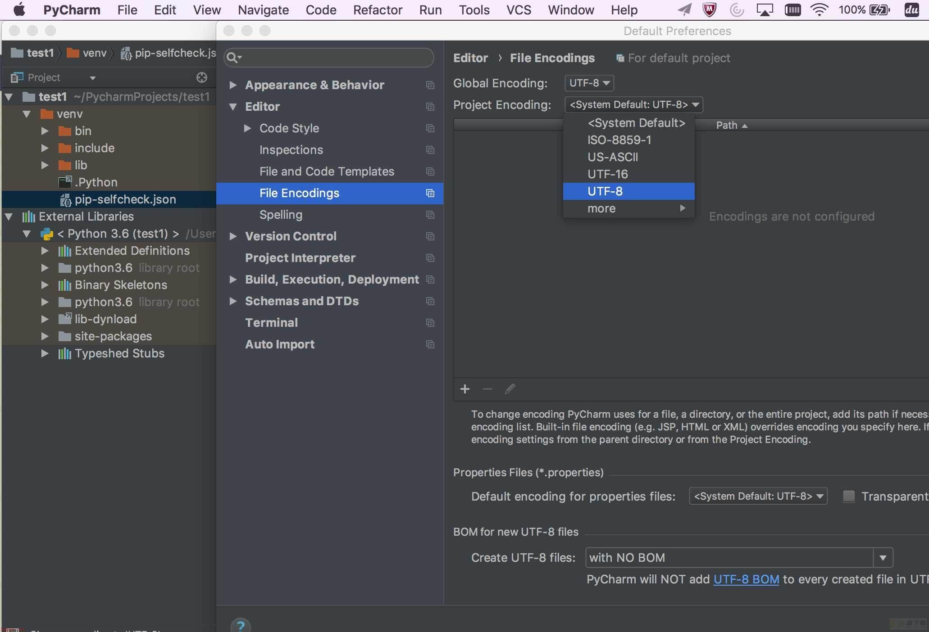This screenshot has width=929, height=632.
Task: Click the Project view icon in panel header
Action: 17,77
